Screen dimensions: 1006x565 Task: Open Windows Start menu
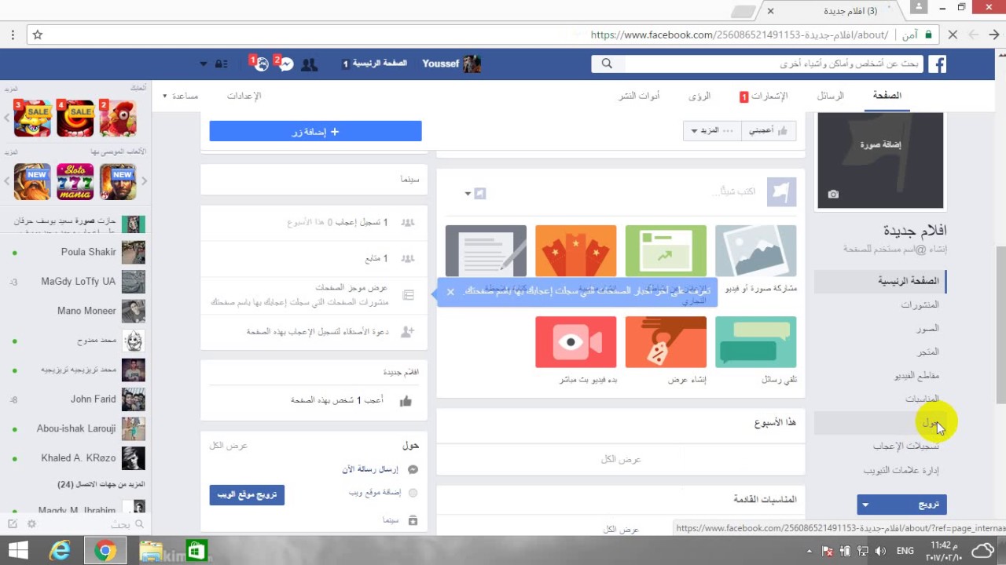pos(17,551)
